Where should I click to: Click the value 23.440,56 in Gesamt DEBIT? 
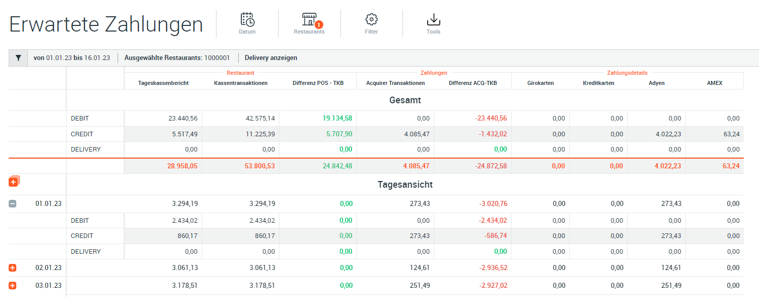183,118
